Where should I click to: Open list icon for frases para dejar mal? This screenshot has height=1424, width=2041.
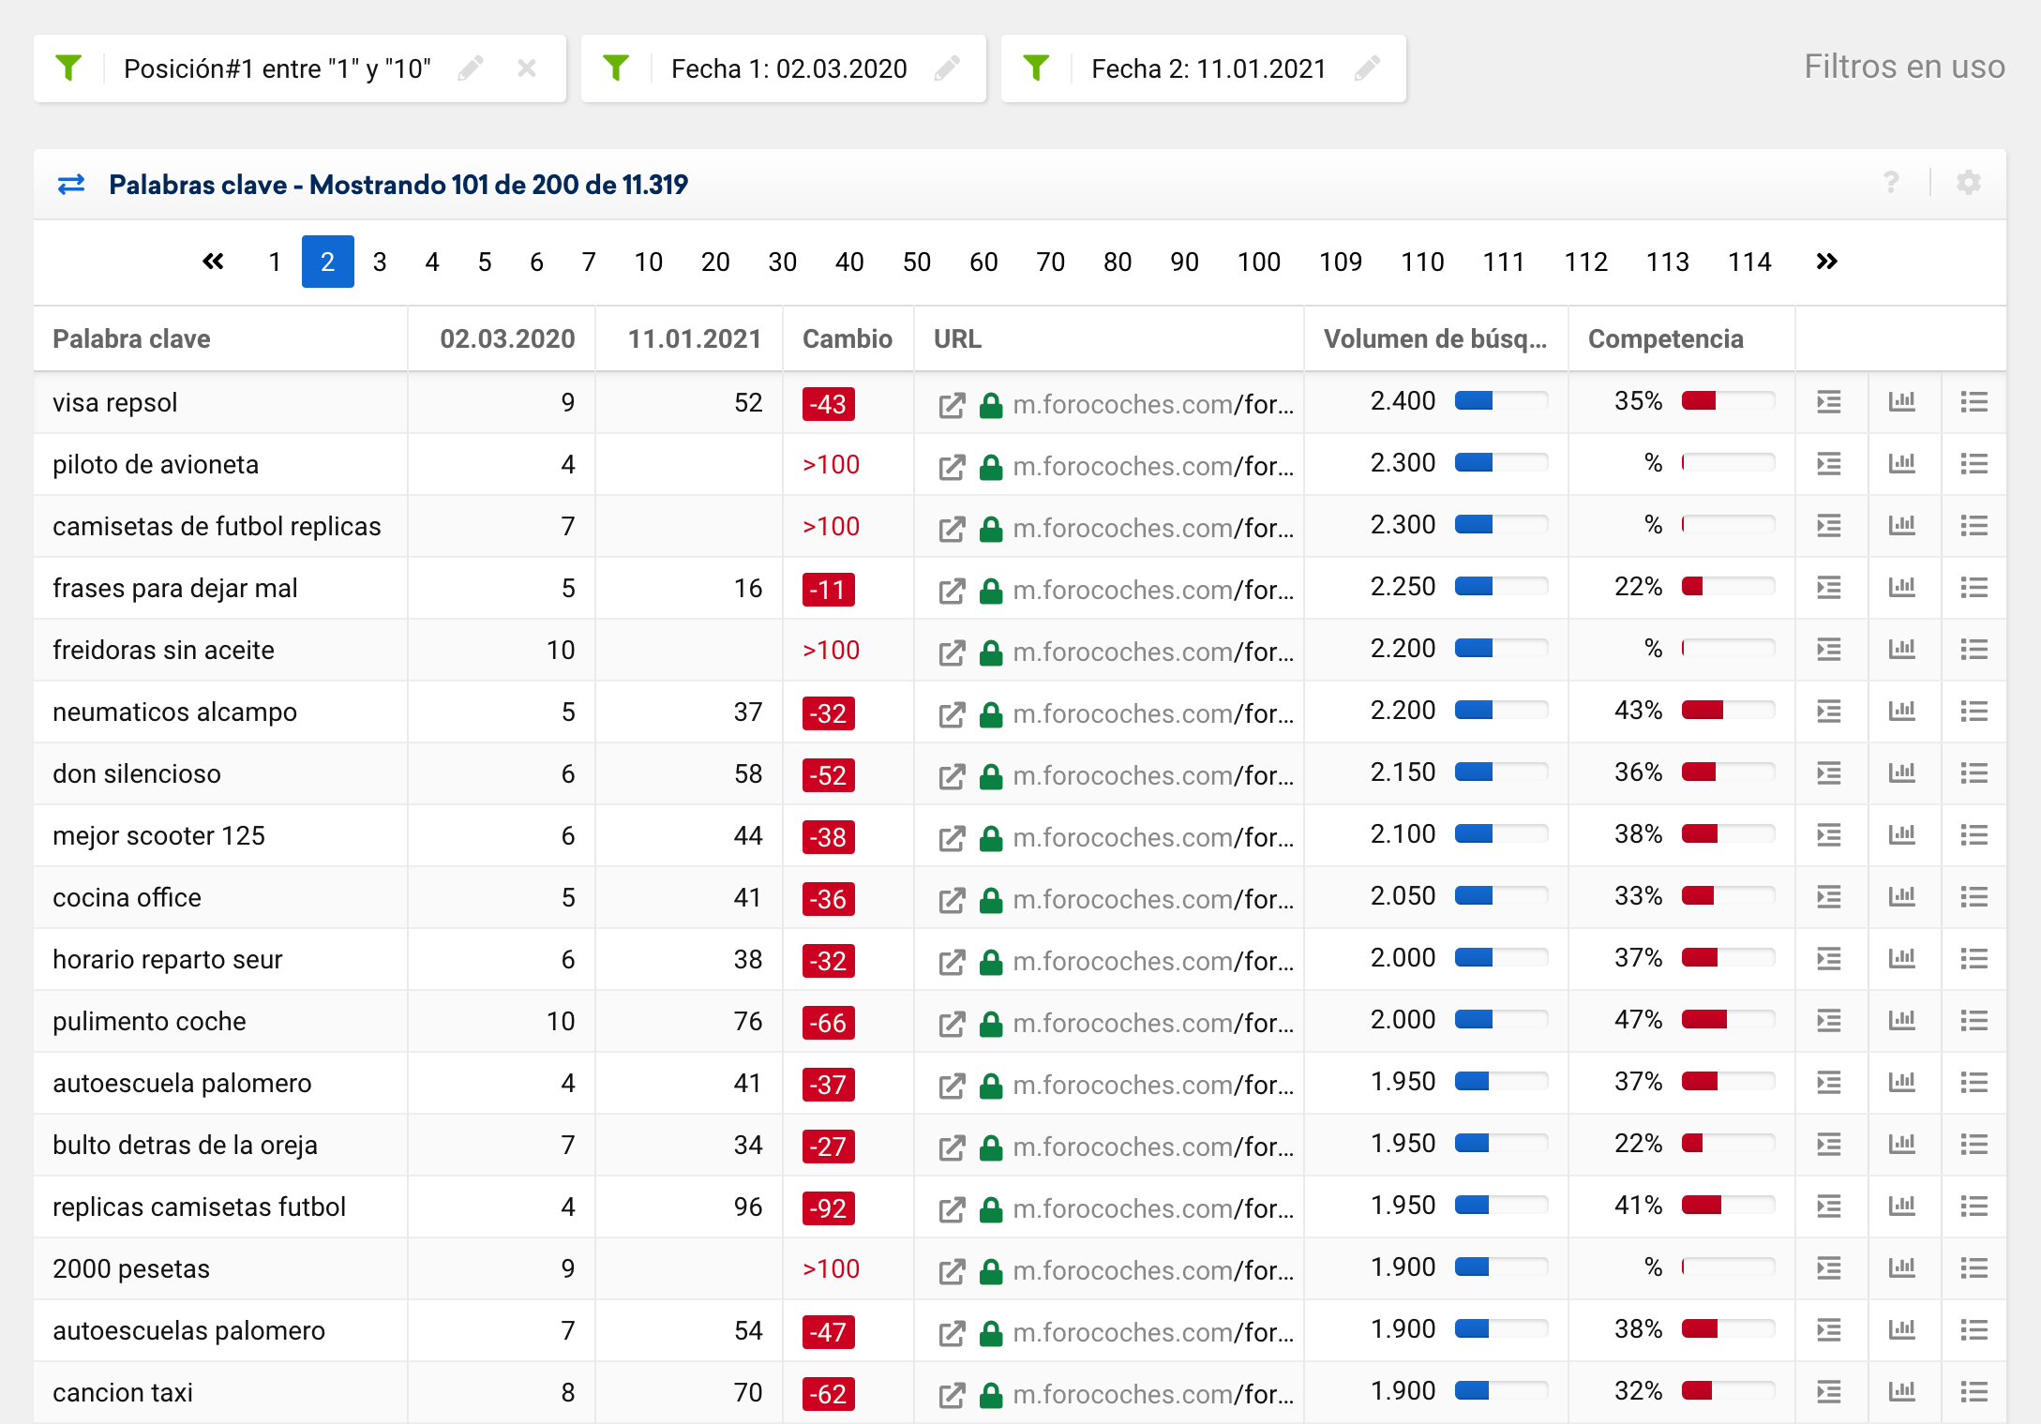1973,588
